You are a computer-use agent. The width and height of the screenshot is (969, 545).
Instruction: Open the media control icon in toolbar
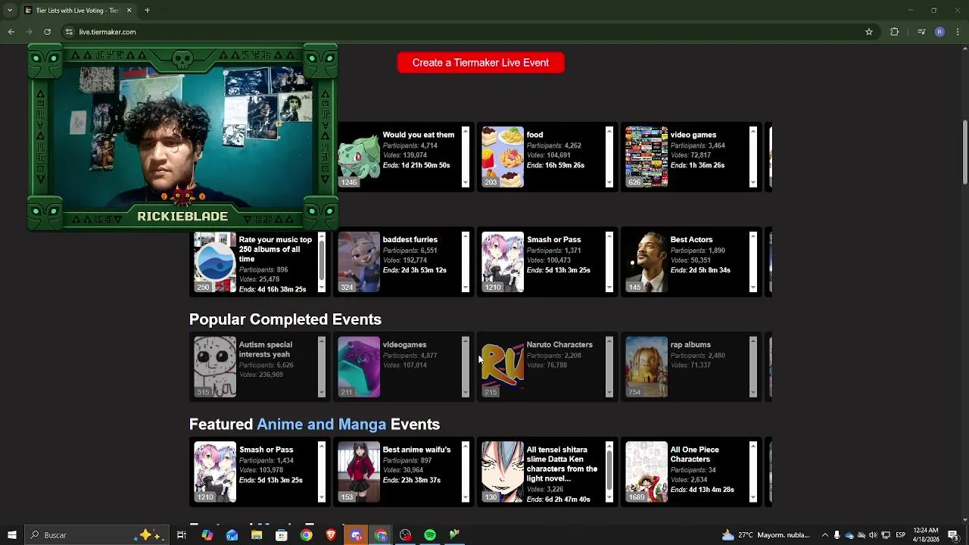point(921,32)
